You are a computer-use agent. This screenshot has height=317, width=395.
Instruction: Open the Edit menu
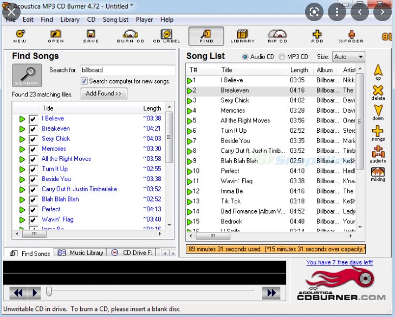pos(28,20)
